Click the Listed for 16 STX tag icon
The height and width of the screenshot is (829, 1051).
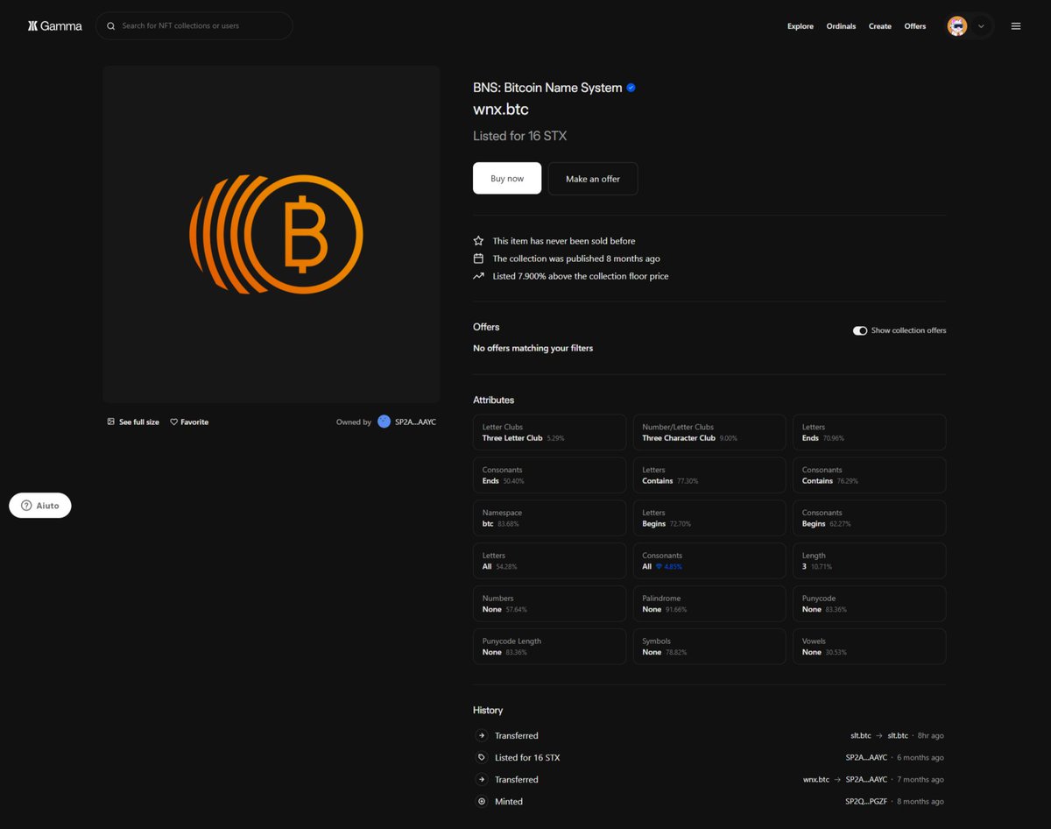482,758
